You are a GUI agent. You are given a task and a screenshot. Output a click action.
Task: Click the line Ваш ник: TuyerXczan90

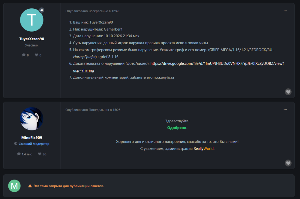[93, 22]
